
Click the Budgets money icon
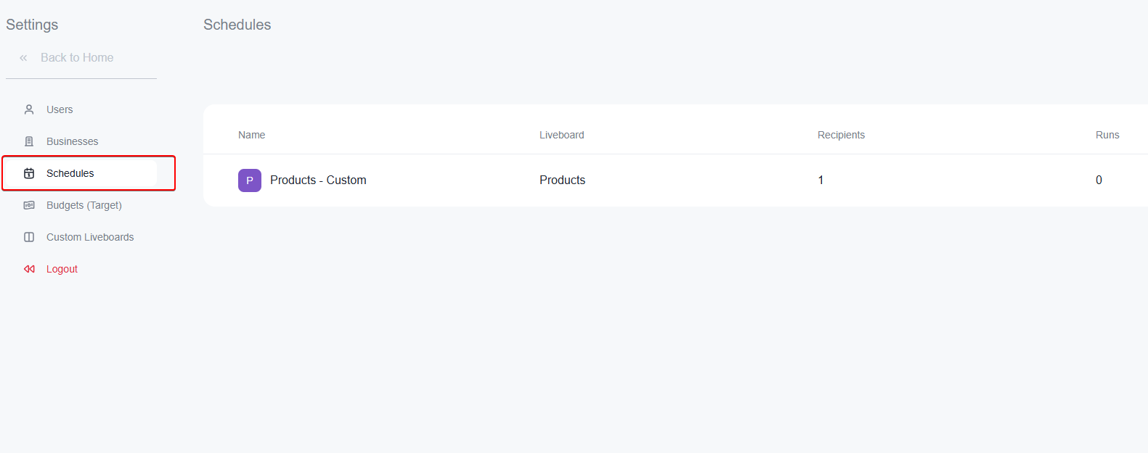(x=29, y=205)
